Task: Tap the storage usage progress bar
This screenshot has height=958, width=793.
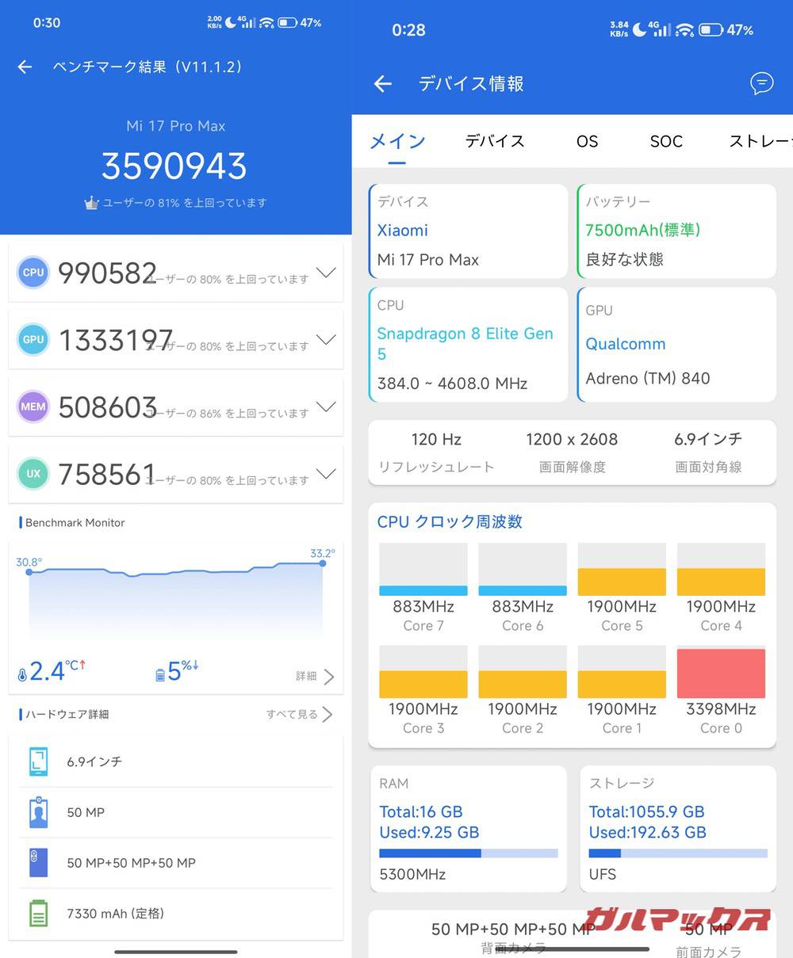Action: click(x=678, y=853)
